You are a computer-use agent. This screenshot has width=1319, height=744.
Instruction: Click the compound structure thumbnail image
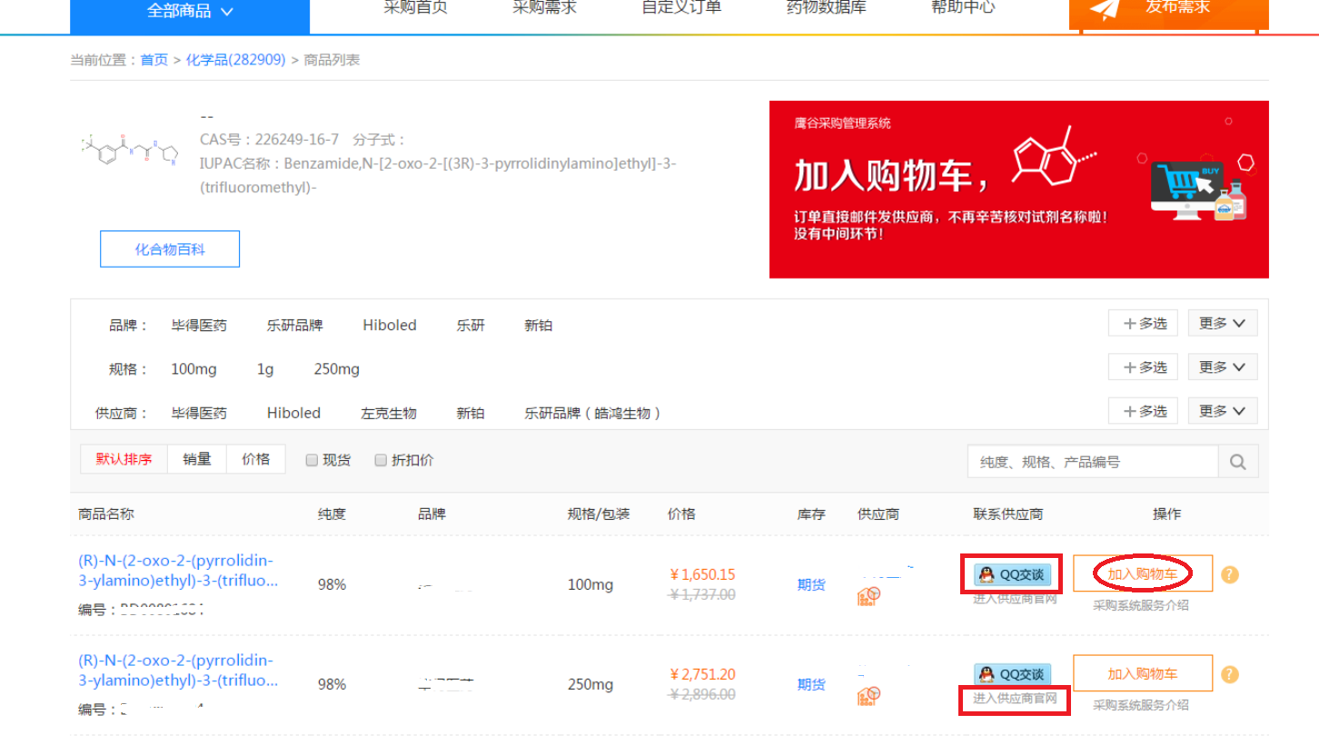[x=130, y=151]
